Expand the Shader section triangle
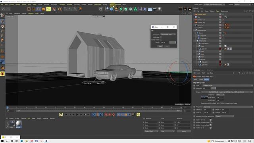 (194, 92)
